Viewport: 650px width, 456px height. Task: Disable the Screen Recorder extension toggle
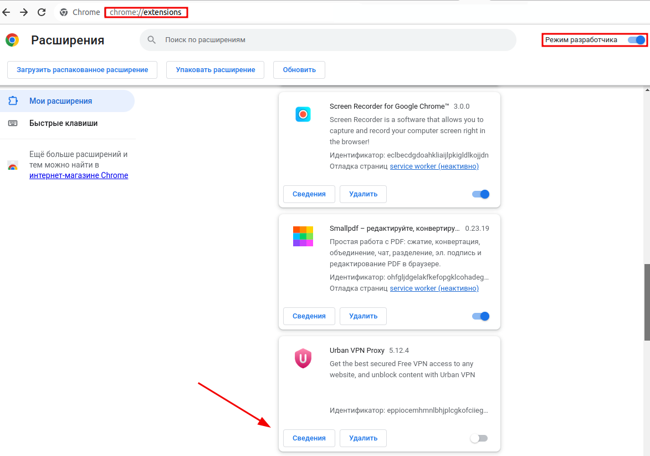click(480, 194)
